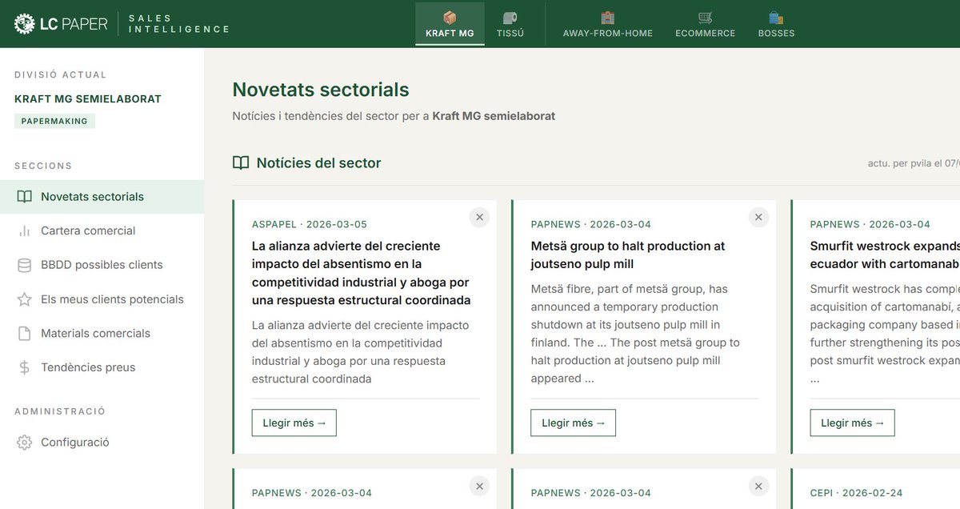Click the Kraft MG box icon
960x509 pixels.
click(450, 18)
